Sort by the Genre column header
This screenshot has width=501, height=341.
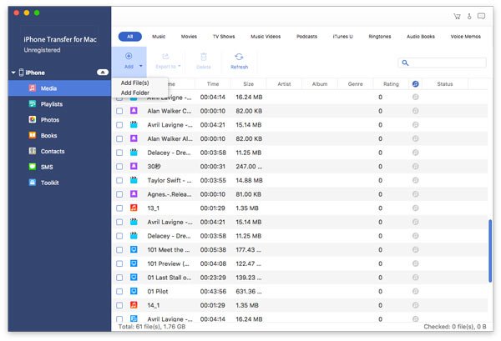click(356, 84)
